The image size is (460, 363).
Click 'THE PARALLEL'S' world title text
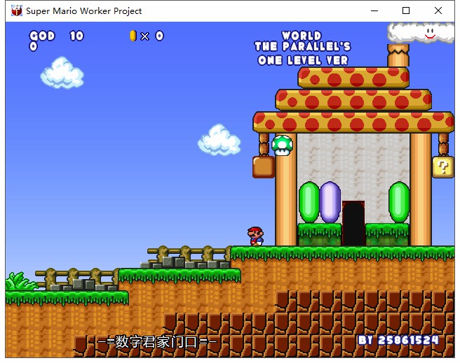click(303, 46)
